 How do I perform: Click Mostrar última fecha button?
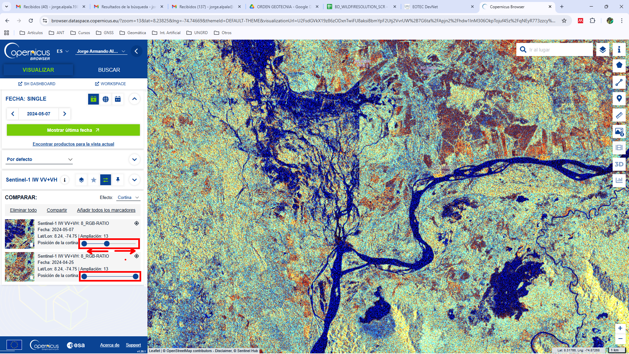[73, 130]
